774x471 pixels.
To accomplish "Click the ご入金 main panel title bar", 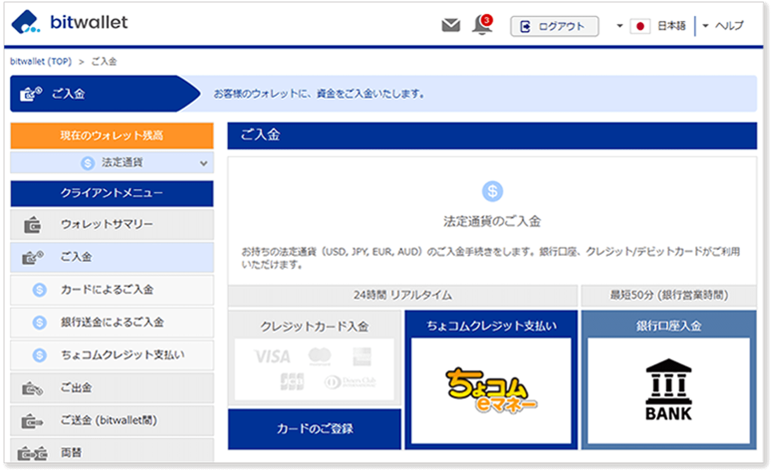I will coord(492,135).
